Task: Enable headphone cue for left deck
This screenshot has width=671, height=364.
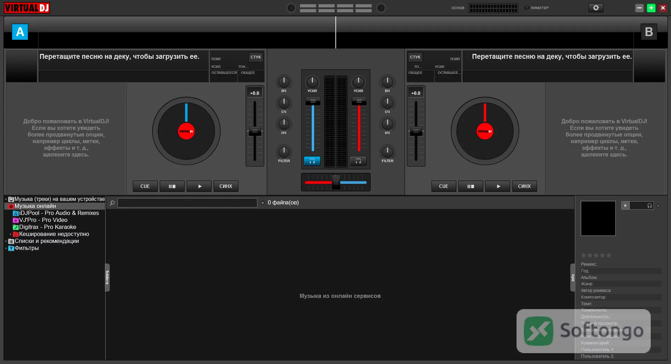Action: pyautogui.click(x=312, y=161)
